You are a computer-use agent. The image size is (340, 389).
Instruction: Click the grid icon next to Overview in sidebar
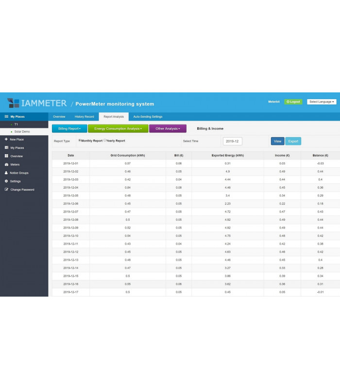click(x=6, y=156)
